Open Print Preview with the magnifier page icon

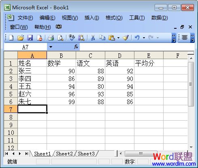(x=60, y=38)
